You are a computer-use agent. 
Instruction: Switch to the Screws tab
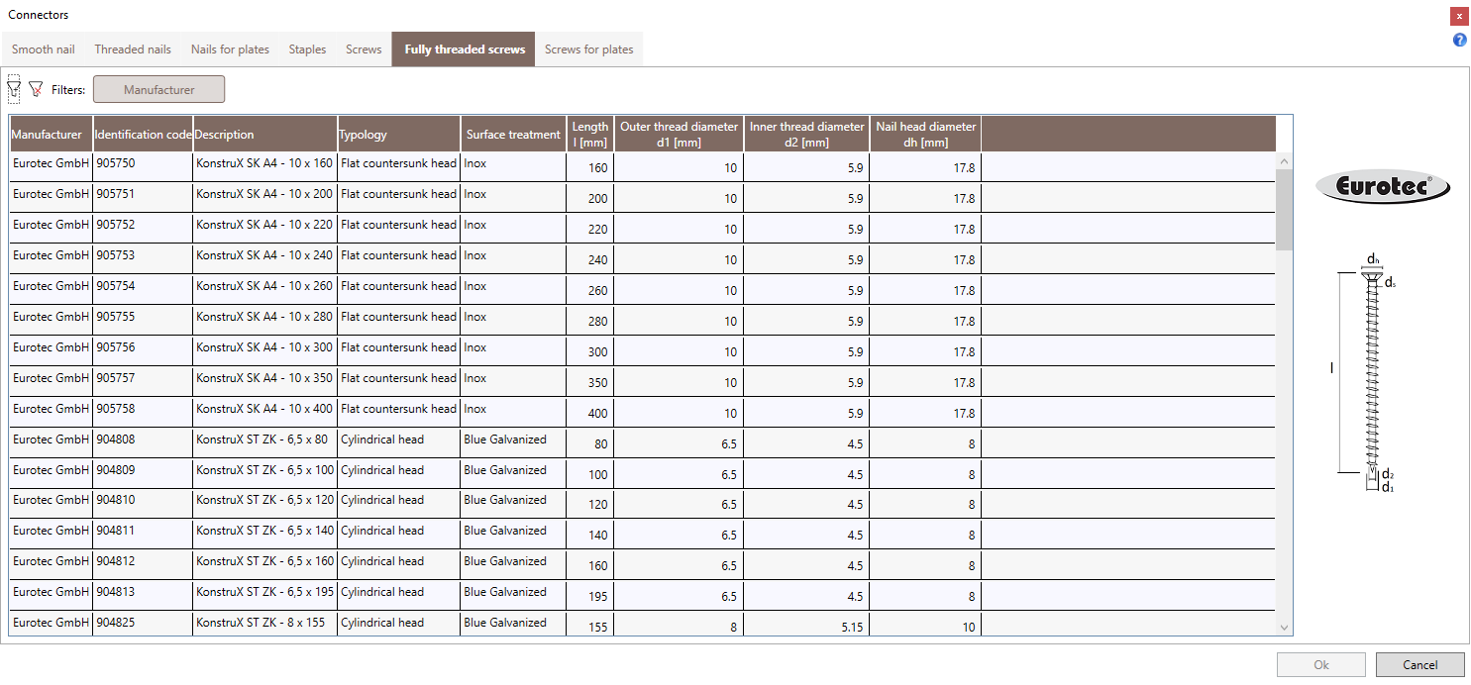click(364, 49)
